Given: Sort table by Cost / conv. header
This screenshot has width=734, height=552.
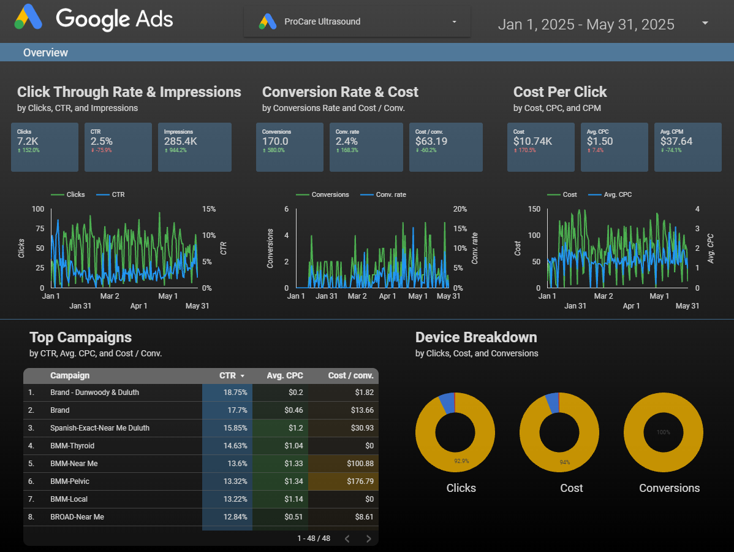Looking at the screenshot, I should click(x=350, y=375).
